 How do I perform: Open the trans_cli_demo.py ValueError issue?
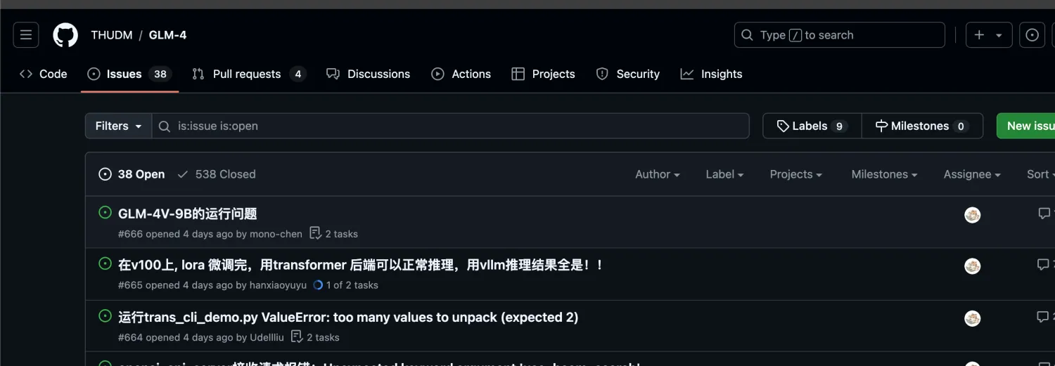[x=348, y=317]
